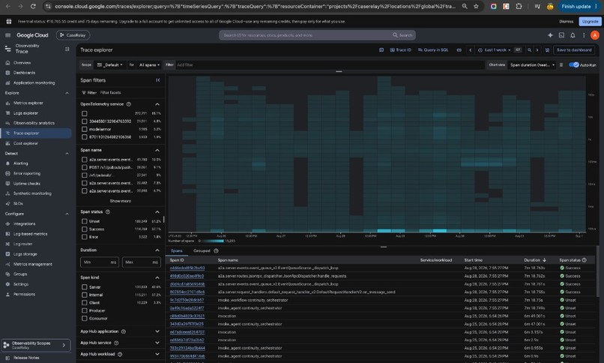Click the learn/docs icon left of Trace ID
Viewport: 604px width, 363px height.
[x=381, y=50]
